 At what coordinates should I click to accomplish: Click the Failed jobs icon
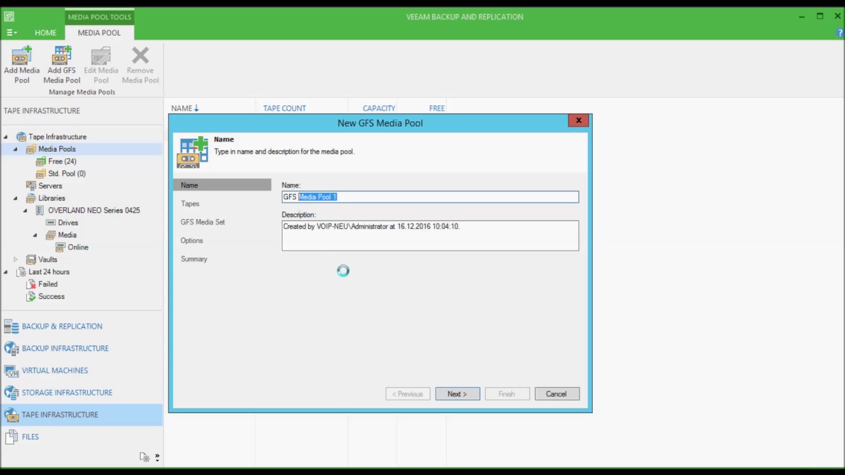[x=31, y=284]
